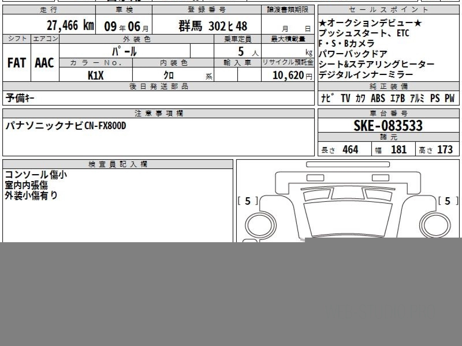Click the 車台番号 header

(x=389, y=113)
